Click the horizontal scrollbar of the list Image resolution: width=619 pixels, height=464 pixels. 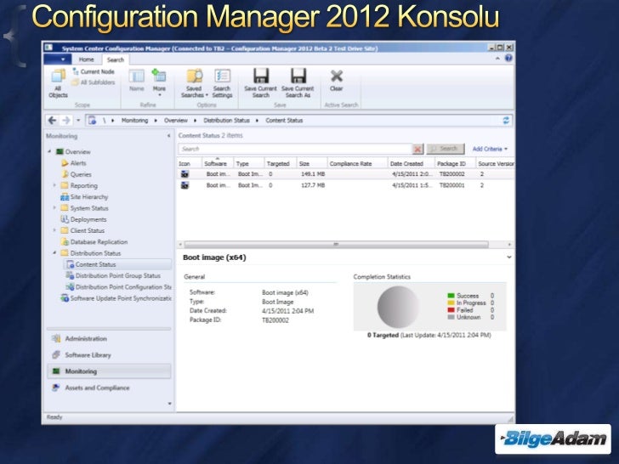tap(337, 244)
